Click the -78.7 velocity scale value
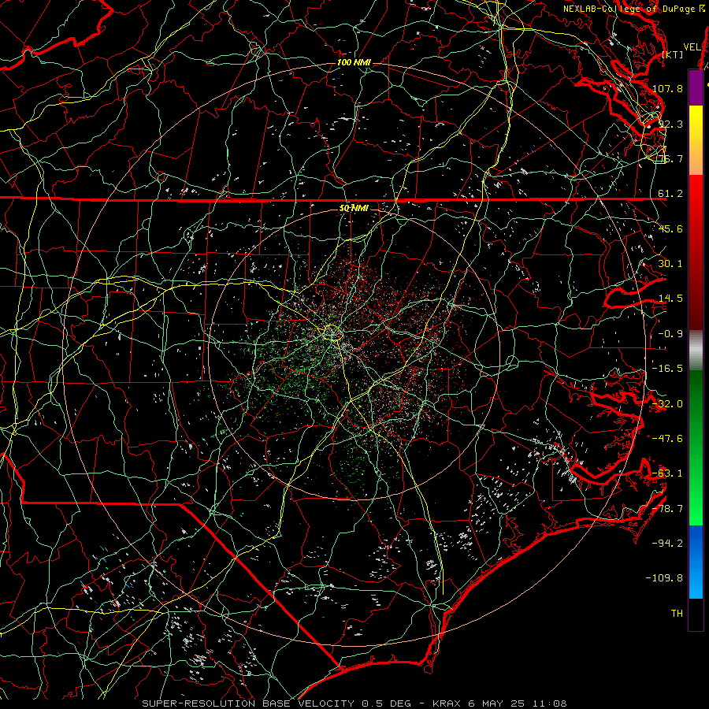Viewport: 709px width, 709px height. pyautogui.click(x=667, y=509)
